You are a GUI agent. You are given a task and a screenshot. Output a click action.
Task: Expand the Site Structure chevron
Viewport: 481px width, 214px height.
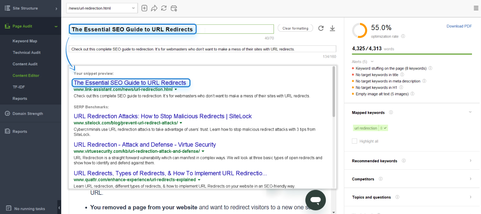coord(56,8)
